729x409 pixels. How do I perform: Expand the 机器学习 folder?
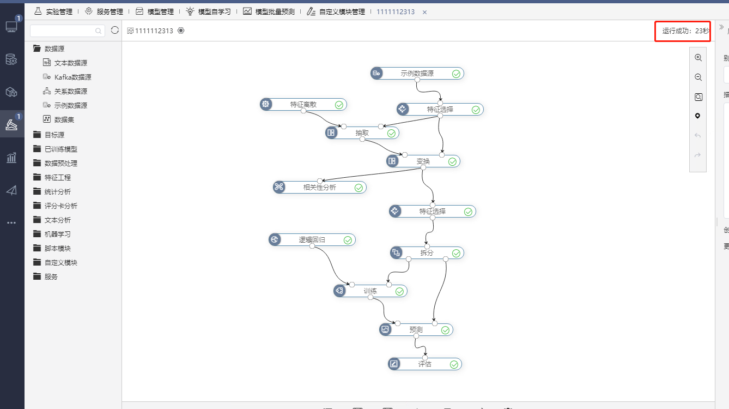click(x=52, y=234)
